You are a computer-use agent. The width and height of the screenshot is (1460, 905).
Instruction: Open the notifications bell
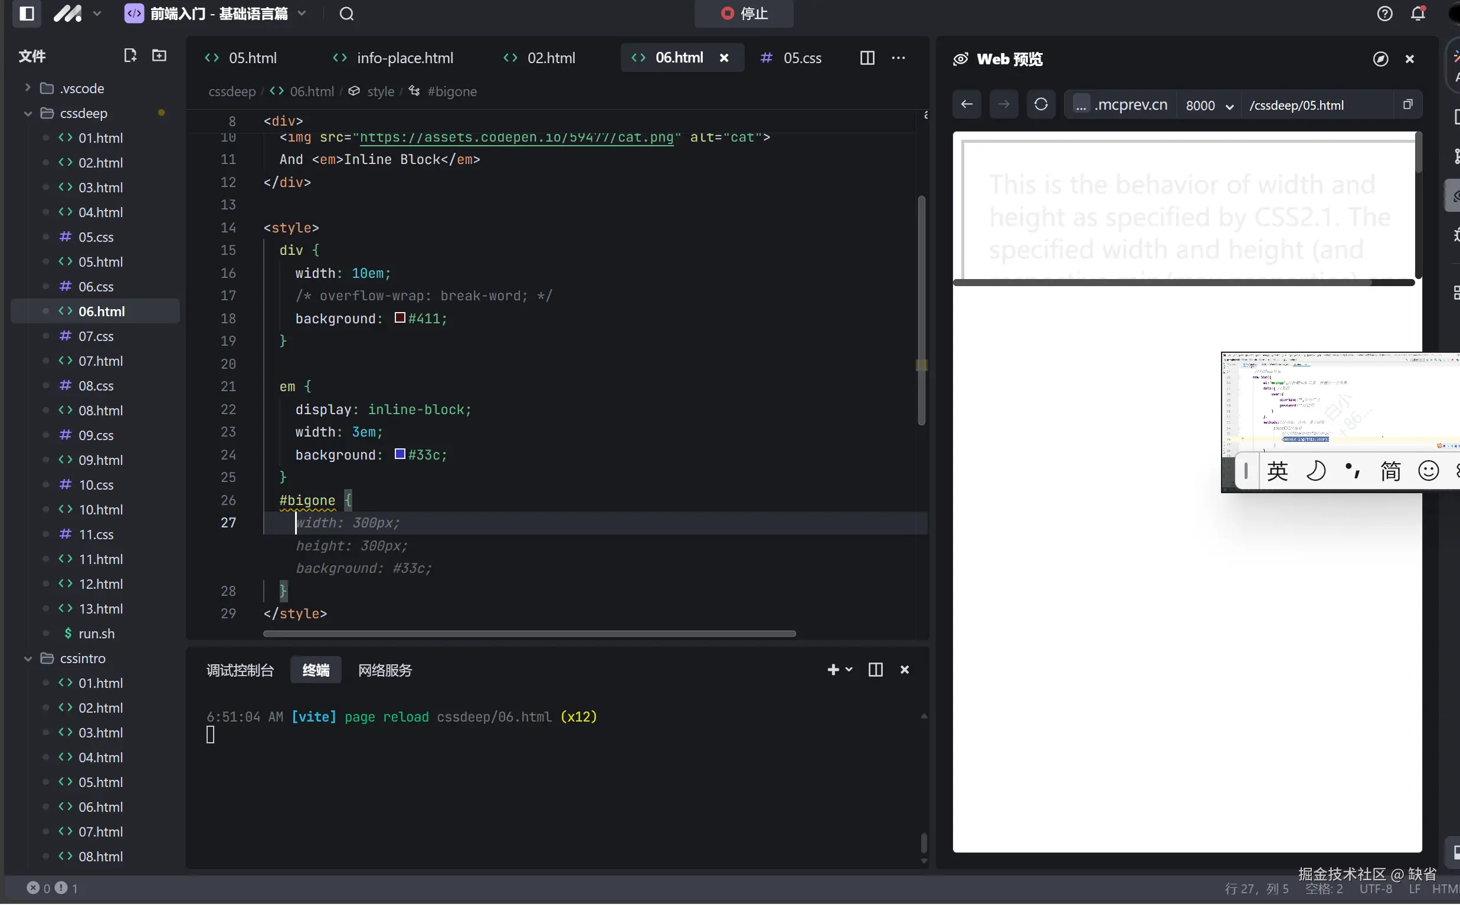coord(1418,13)
